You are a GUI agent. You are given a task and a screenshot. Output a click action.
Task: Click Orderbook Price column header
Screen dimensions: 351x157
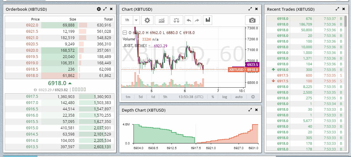click(36, 19)
